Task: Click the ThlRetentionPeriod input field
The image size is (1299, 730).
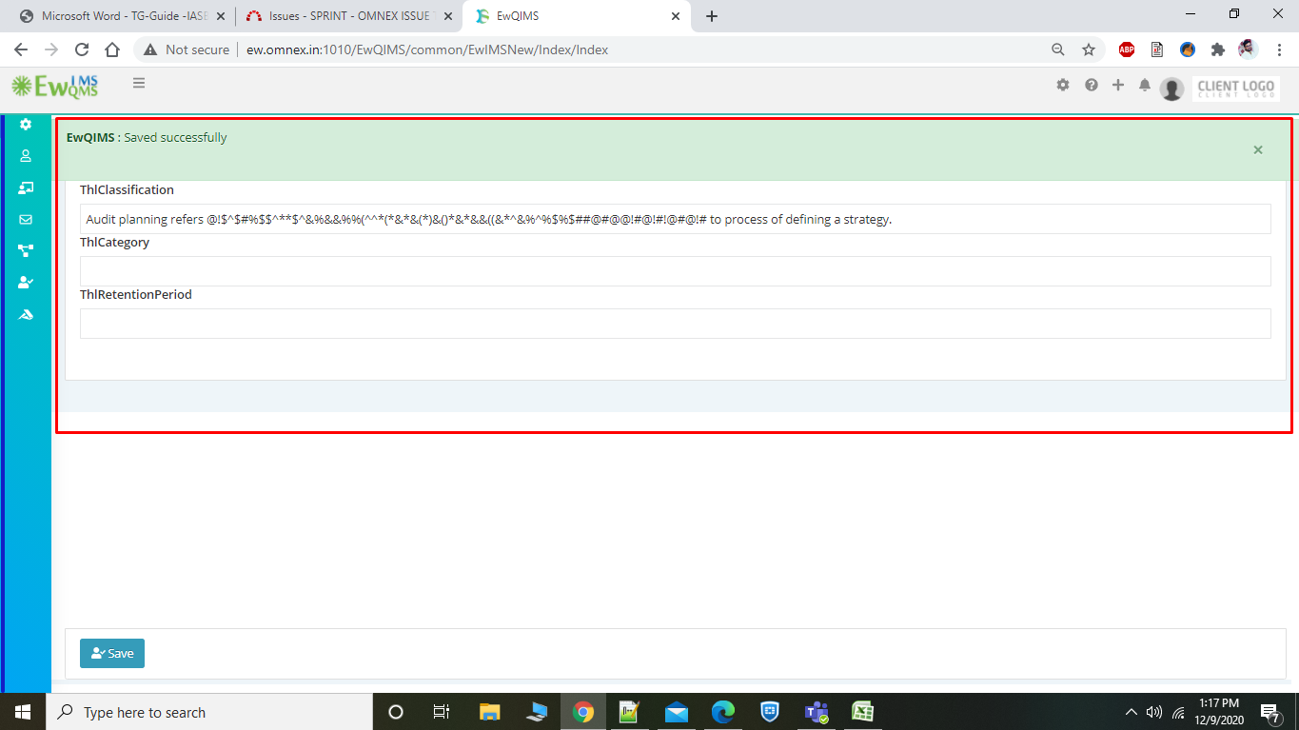Action: click(676, 324)
